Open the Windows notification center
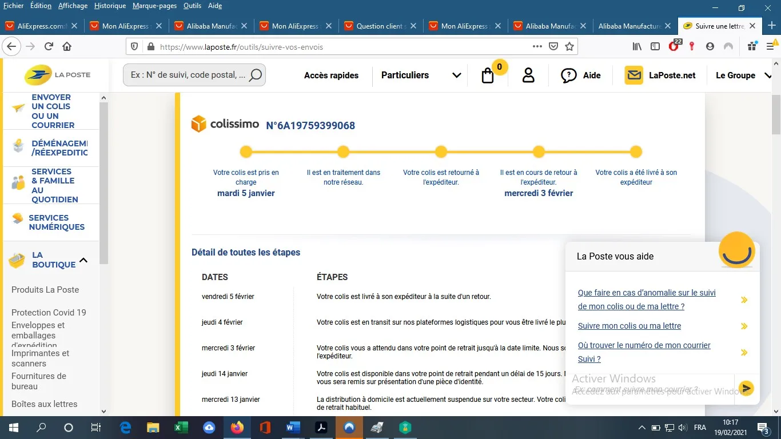 click(763, 428)
